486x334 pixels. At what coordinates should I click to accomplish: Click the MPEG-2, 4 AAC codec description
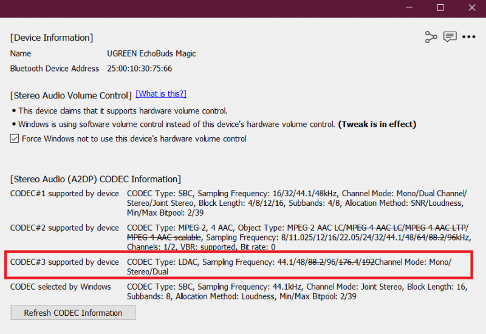coord(299,237)
